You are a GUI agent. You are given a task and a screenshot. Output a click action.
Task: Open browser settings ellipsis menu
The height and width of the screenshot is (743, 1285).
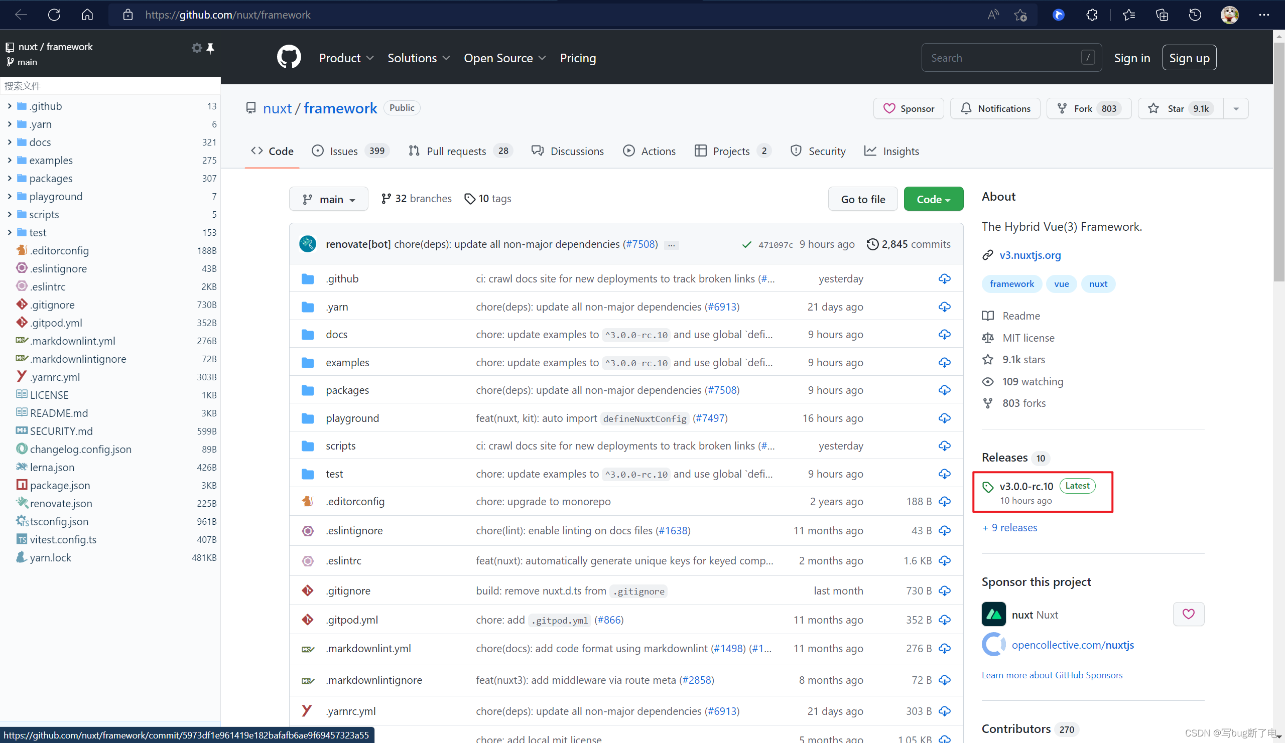click(x=1263, y=15)
